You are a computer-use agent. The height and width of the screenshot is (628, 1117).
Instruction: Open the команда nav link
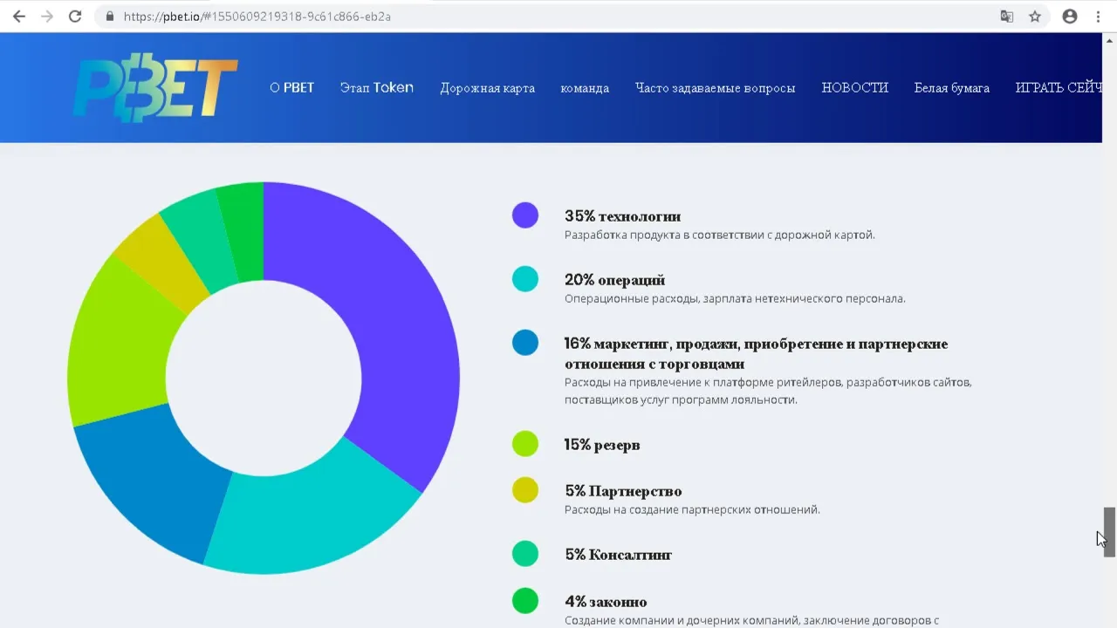pos(585,88)
